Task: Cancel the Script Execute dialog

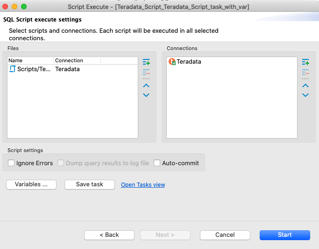Action: [225, 235]
